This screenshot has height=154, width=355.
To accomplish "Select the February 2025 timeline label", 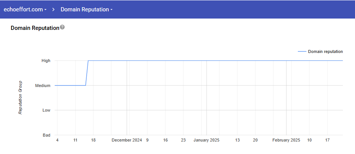I will (x=286, y=140).
